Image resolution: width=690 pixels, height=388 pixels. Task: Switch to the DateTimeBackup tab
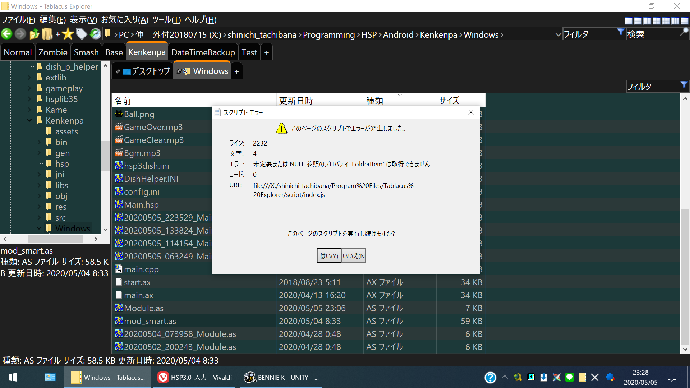click(x=203, y=52)
